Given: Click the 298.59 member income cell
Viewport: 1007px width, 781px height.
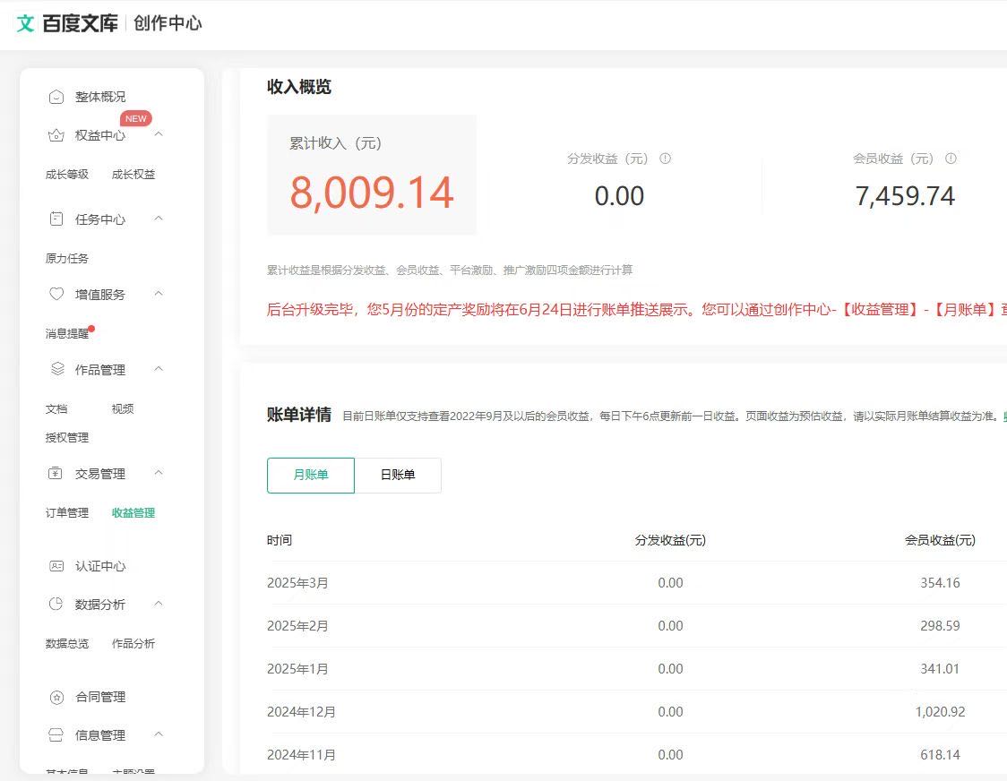Looking at the screenshot, I should click(940, 625).
